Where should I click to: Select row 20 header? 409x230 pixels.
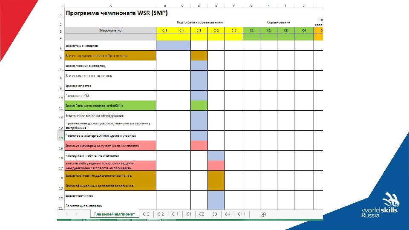[x=61, y=195]
